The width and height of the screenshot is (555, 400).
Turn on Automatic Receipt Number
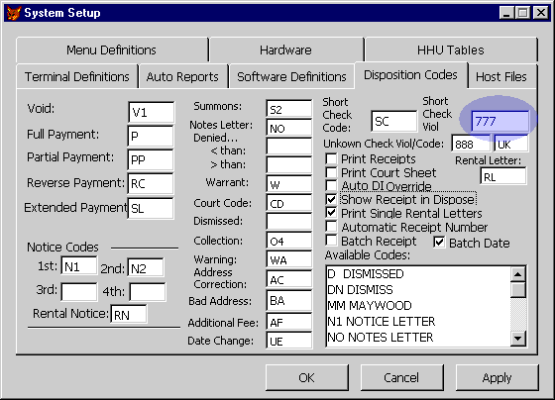[x=331, y=227]
